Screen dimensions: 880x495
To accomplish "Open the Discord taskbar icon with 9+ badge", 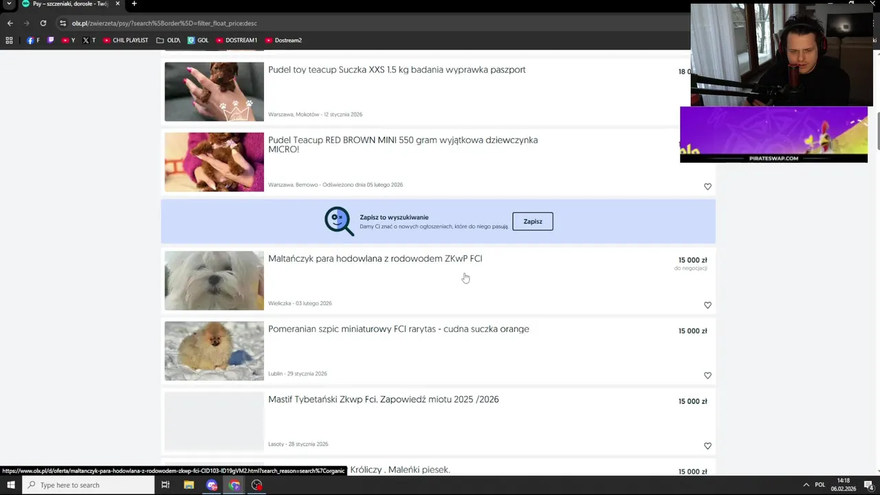I will [x=212, y=485].
